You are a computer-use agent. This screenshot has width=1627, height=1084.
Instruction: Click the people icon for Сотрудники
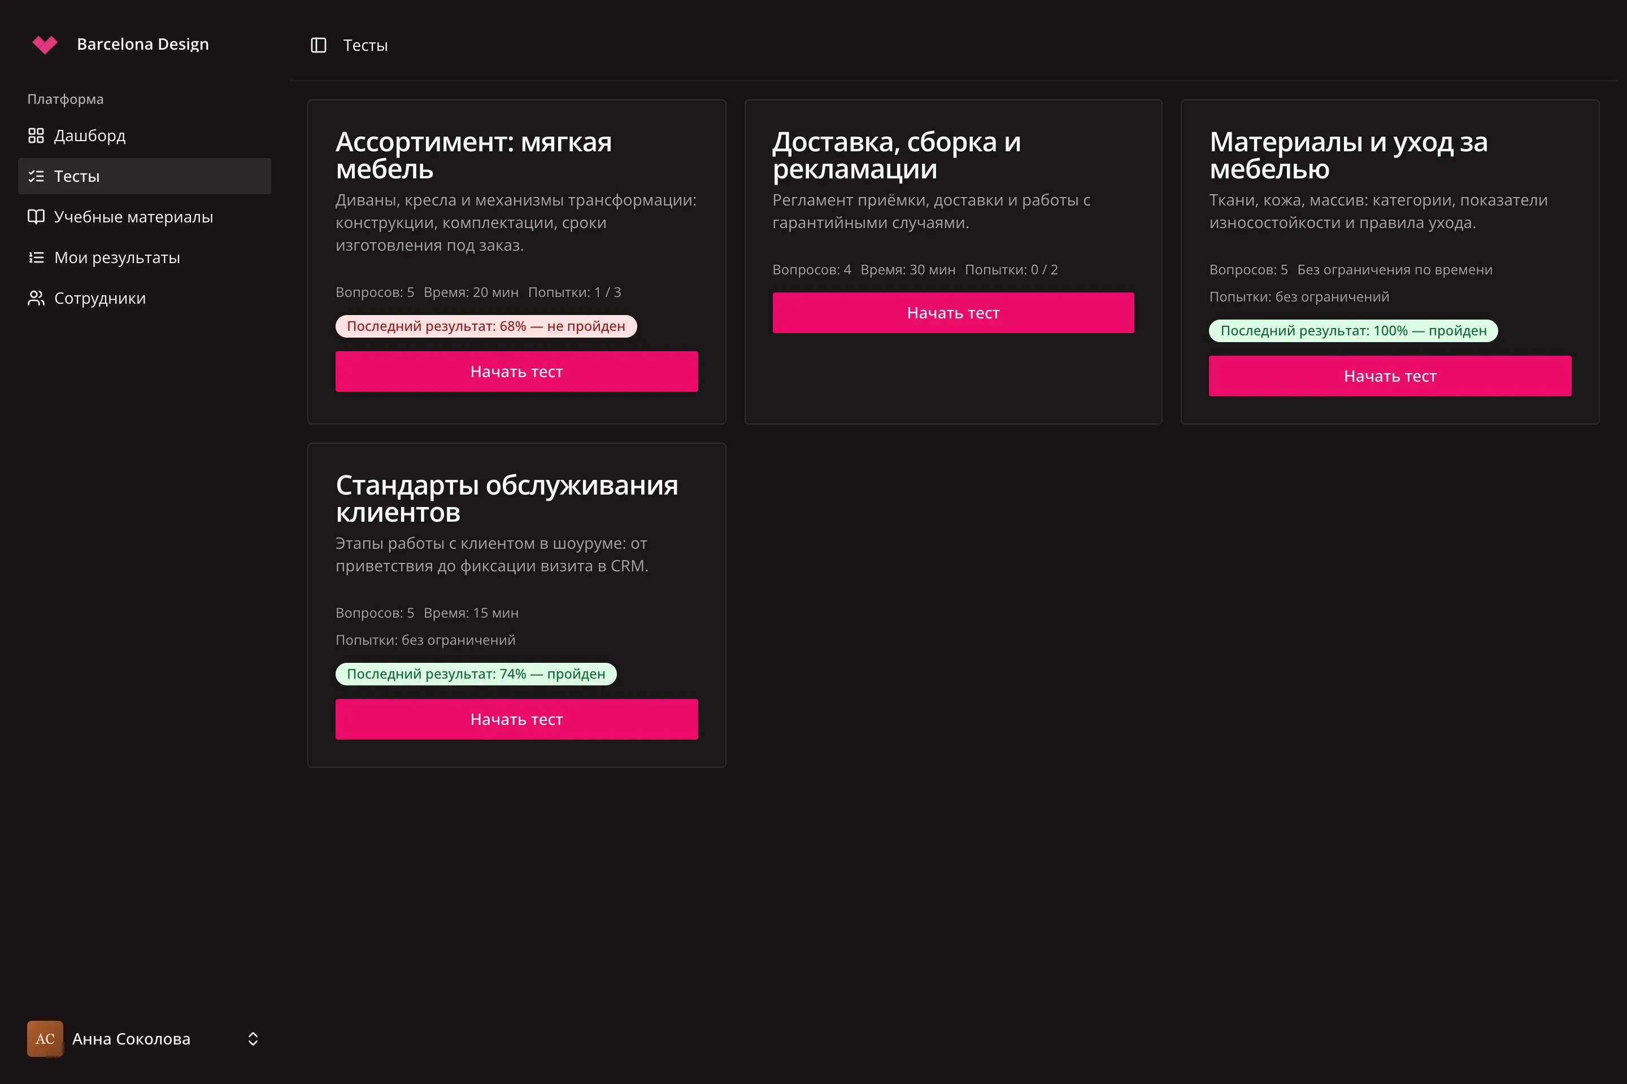(x=36, y=298)
